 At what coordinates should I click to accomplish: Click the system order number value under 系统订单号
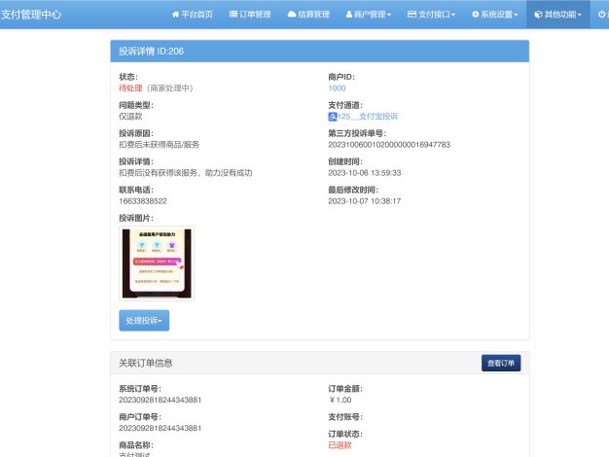pos(160,400)
